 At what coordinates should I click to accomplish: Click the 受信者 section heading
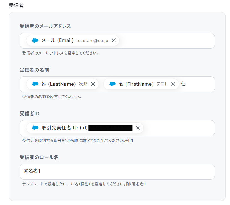click(x=16, y=6)
